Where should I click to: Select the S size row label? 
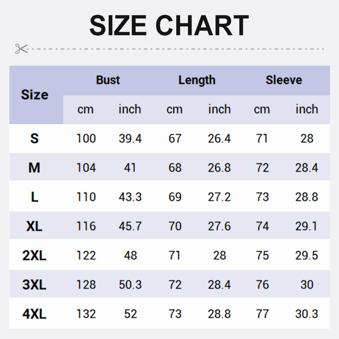35,139
